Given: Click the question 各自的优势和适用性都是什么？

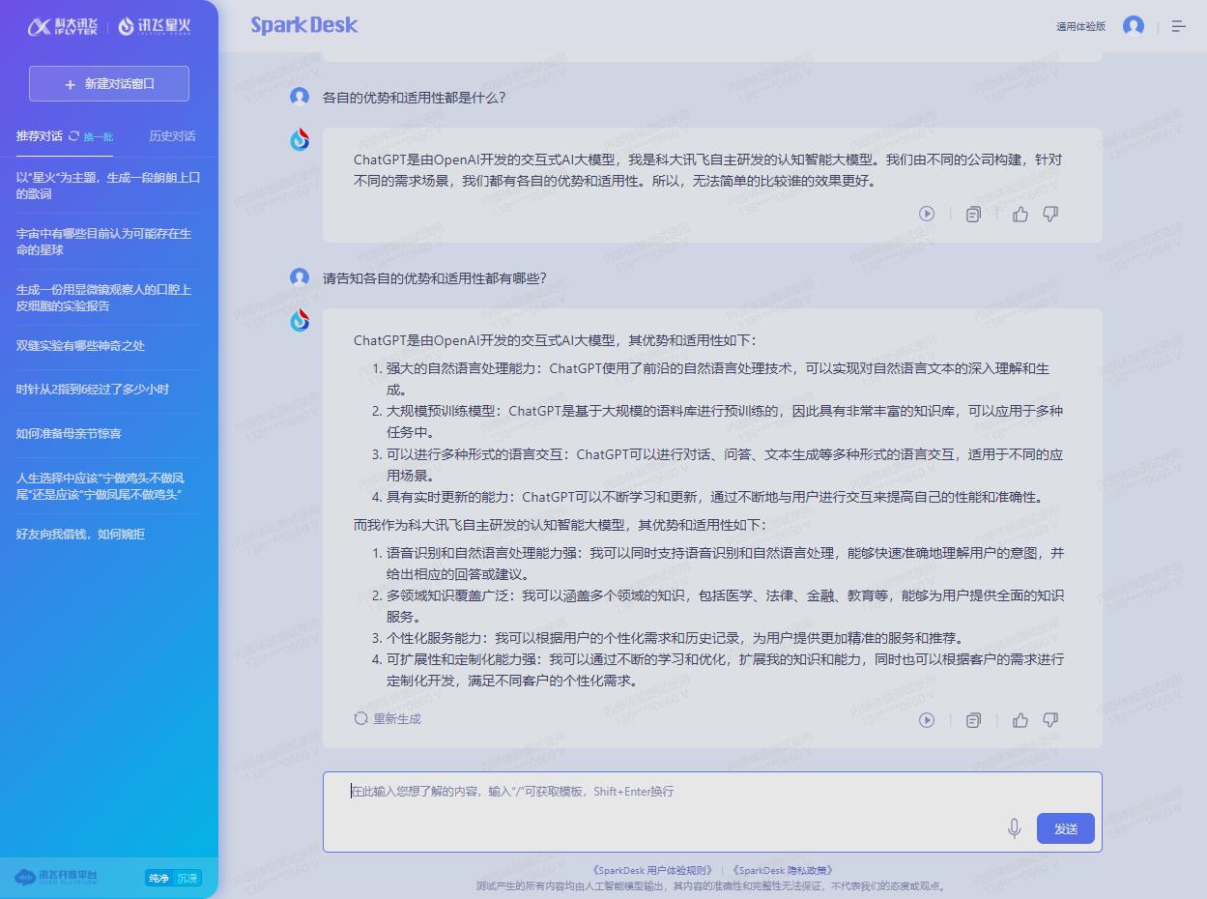Looking at the screenshot, I should click(x=414, y=98).
